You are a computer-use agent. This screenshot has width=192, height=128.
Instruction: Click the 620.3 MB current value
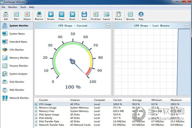[118, 111]
